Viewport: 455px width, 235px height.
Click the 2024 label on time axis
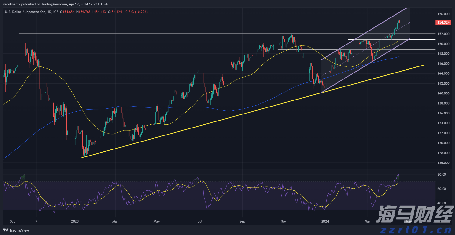[324, 221]
